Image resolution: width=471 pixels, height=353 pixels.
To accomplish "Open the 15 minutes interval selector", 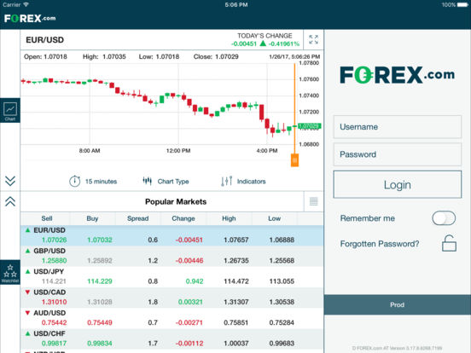I will (x=101, y=182).
